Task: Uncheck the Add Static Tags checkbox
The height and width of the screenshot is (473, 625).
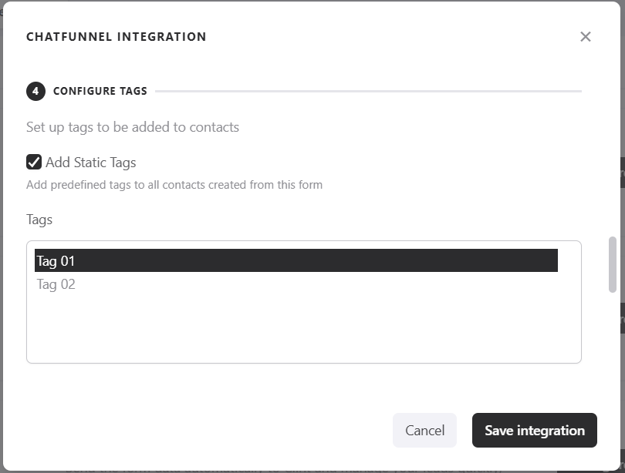Action: coord(34,162)
